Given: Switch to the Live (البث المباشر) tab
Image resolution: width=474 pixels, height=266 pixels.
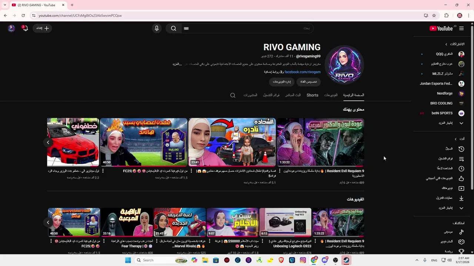Looking at the screenshot, I should click(x=293, y=95).
